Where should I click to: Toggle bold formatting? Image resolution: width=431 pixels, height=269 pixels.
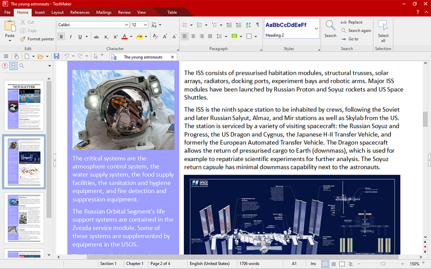62,37
